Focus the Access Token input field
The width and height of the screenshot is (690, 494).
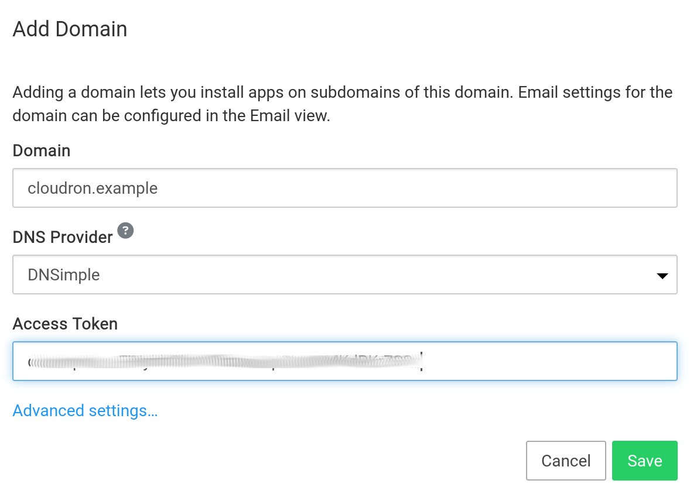tap(344, 361)
